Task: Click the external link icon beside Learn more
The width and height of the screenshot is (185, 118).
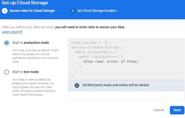Action: [21, 32]
